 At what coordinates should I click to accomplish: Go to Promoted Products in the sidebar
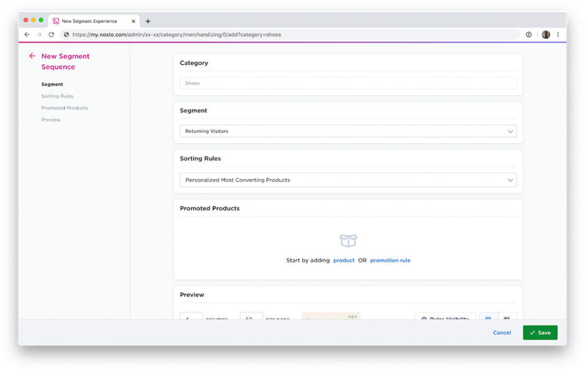click(x=65, y=108)
